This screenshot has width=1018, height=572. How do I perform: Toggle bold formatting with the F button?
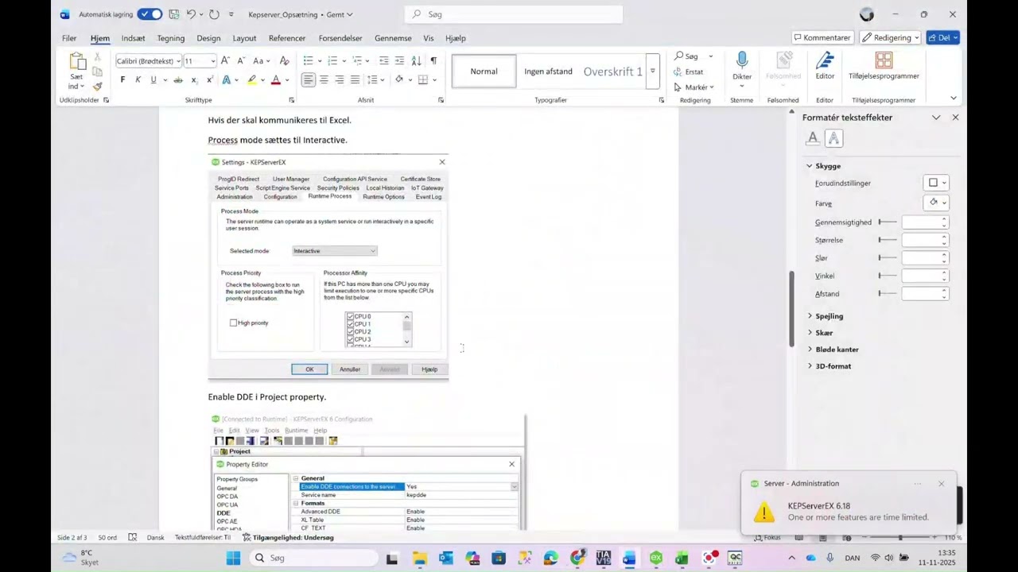point(122,79)
